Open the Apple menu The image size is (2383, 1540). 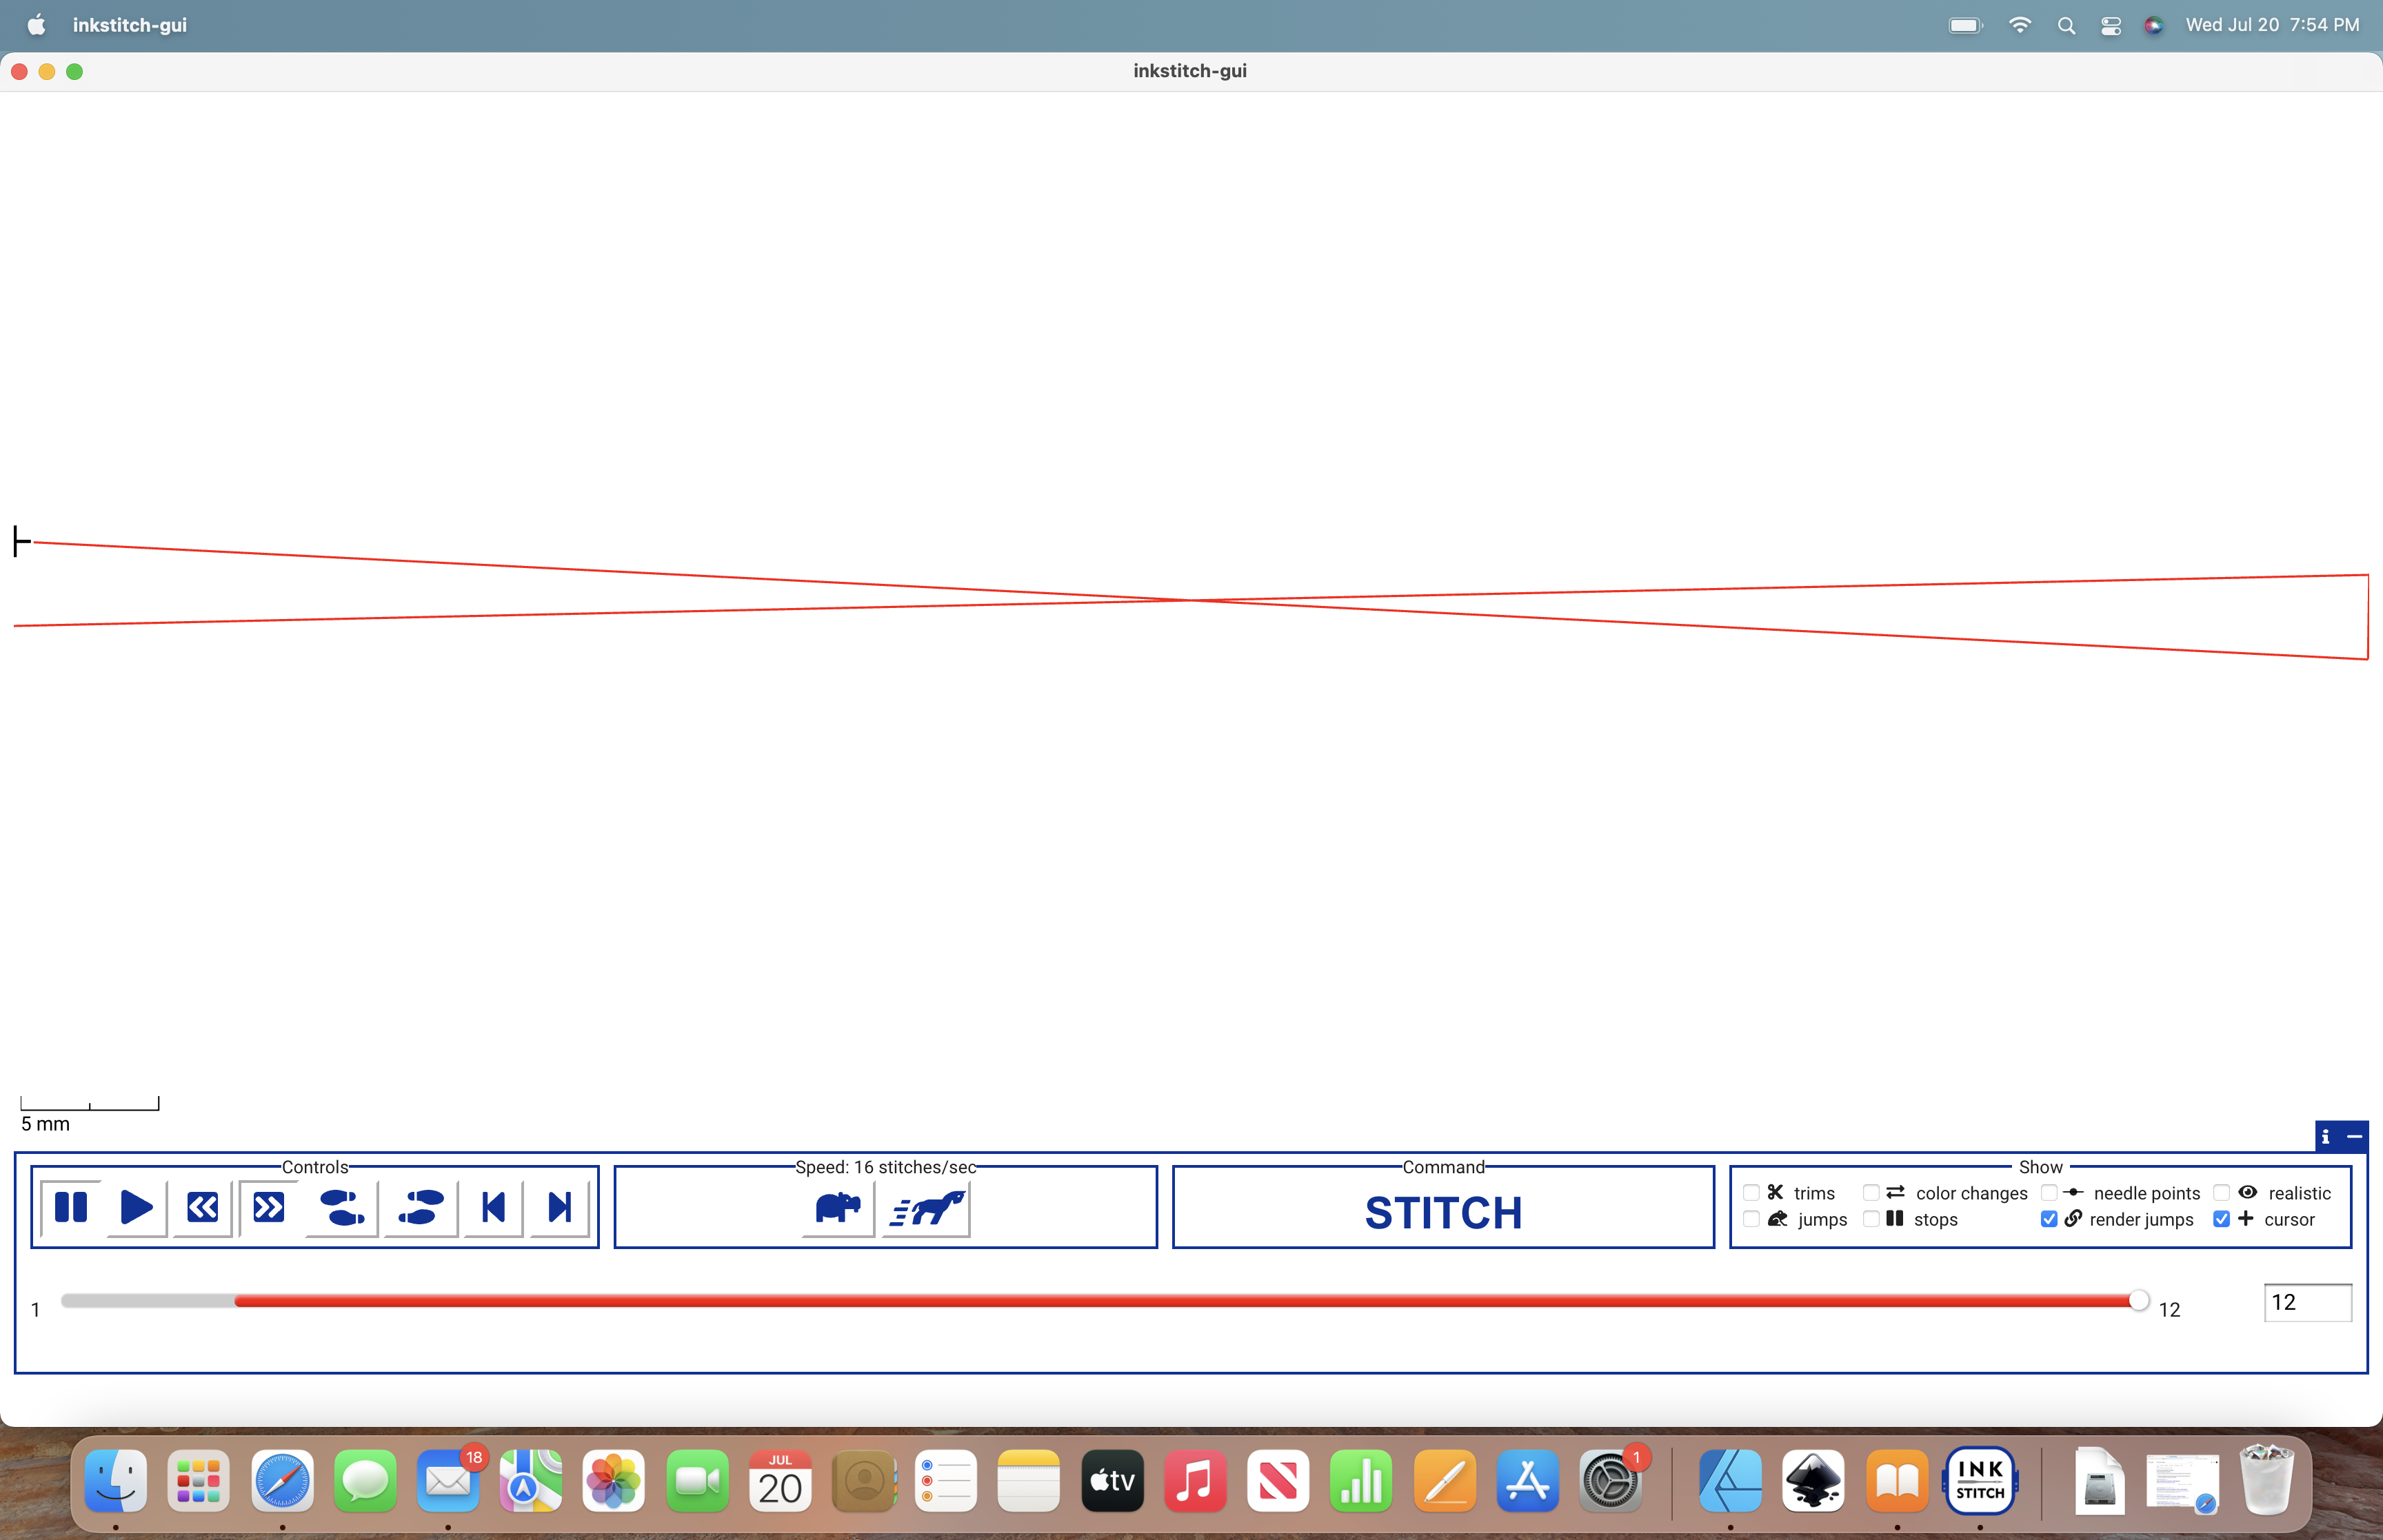click(x=35, y=25)
